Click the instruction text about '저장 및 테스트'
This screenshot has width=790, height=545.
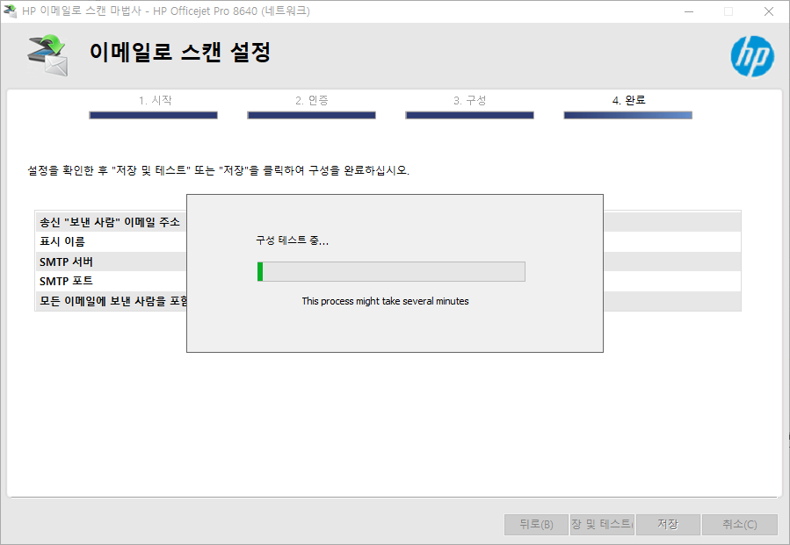pos(218,170)
